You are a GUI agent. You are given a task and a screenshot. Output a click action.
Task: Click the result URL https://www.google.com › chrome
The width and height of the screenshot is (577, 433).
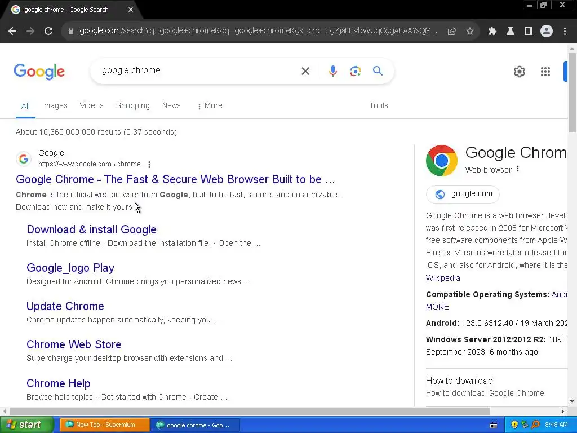point(90,164)
